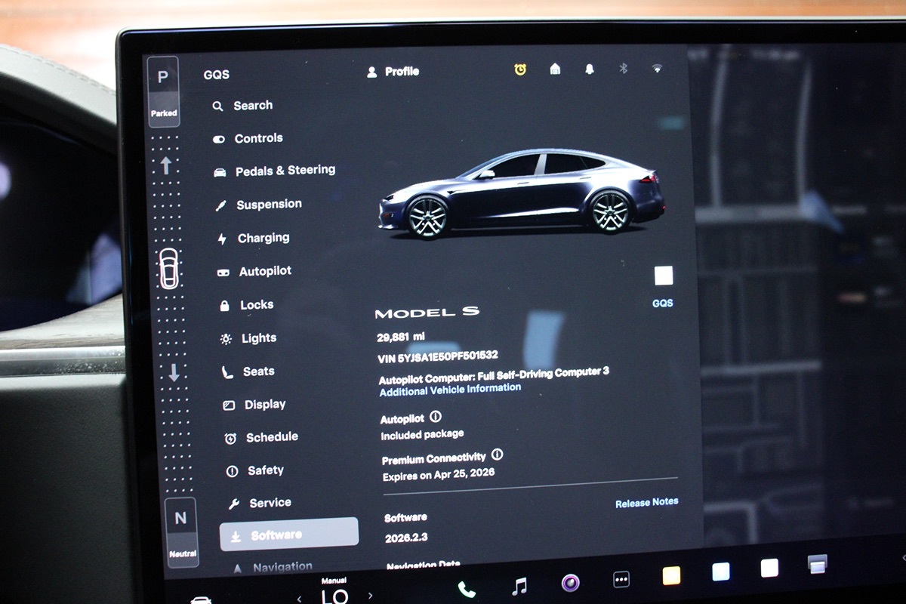
Task: Tap the top-down car icon on gear strip
Action: pyautogui.click(x=170, y=268)
